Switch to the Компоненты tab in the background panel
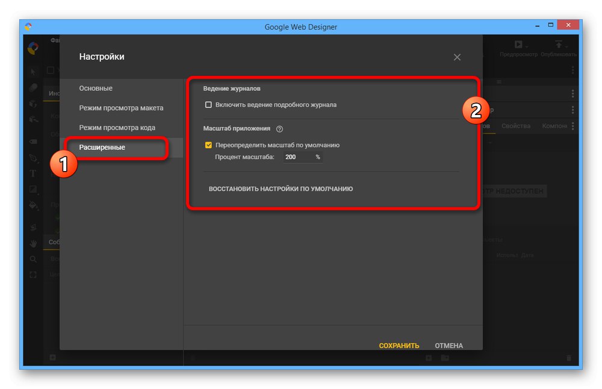 pos(554,126)
